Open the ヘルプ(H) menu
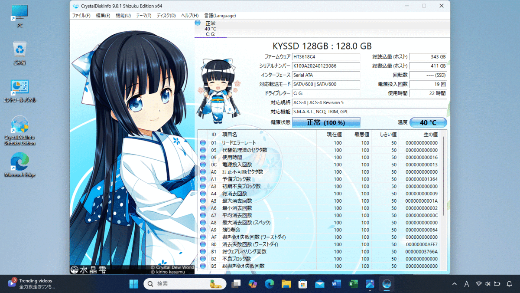This screenshot has width=520, height=293. point(190,16)
